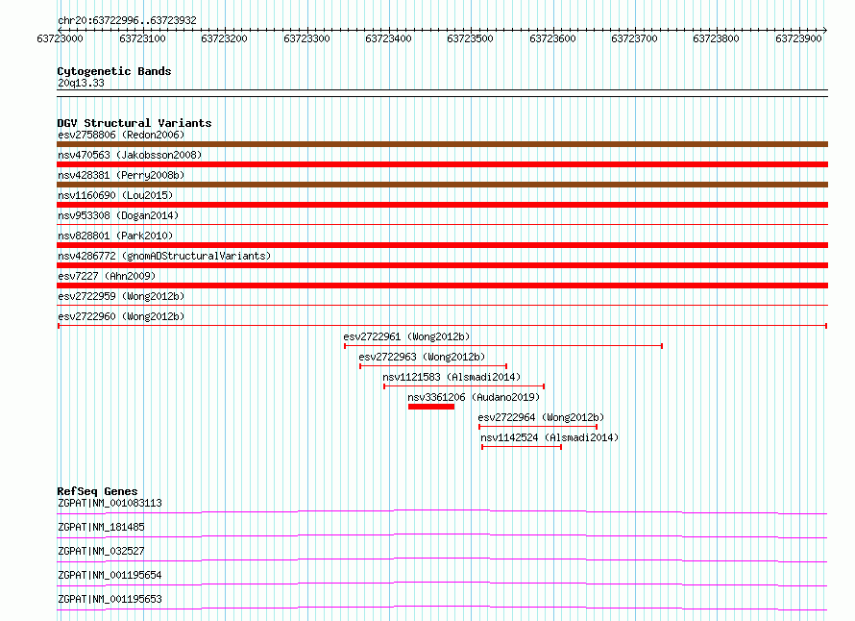Click the red esv7227 variant bar
Image resolution: width=855 pixels, height=621 pixels.
(442, 286)
